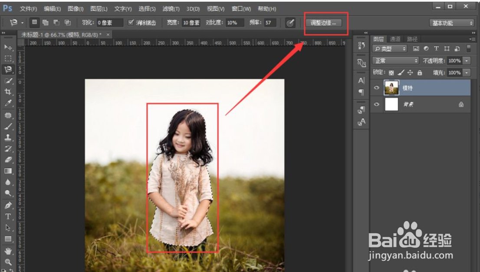Select the Hand tool
The image size is (480, 272).
point(8,251)
